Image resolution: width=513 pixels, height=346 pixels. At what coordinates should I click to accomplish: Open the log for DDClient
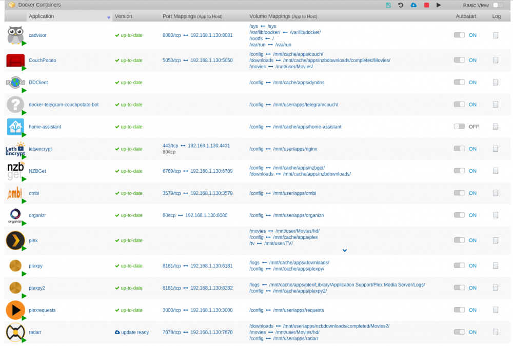tap(496, 83)
